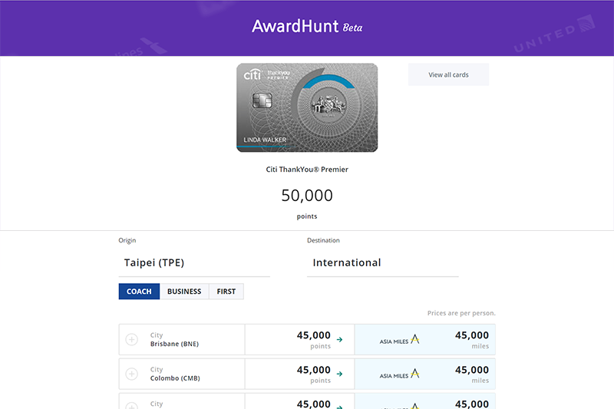Viewport: 614px width, 409px height.
Task: Switch to the BUSINESS cabin tab
Action: pos(184,292)
